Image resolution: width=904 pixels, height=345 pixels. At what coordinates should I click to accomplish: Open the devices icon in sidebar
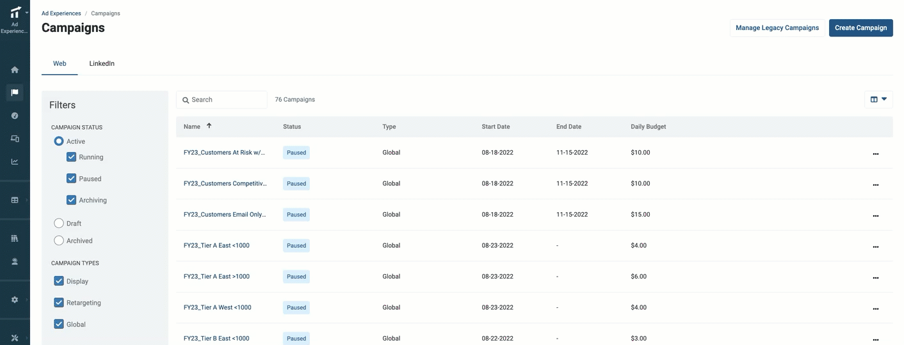(15, 139)
